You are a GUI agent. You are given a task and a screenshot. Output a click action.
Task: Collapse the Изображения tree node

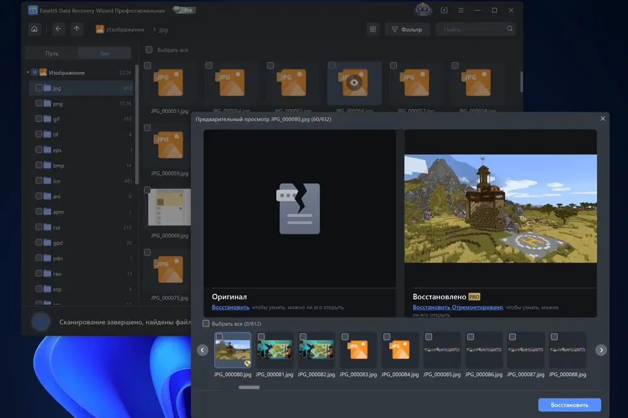coord(28,73)
